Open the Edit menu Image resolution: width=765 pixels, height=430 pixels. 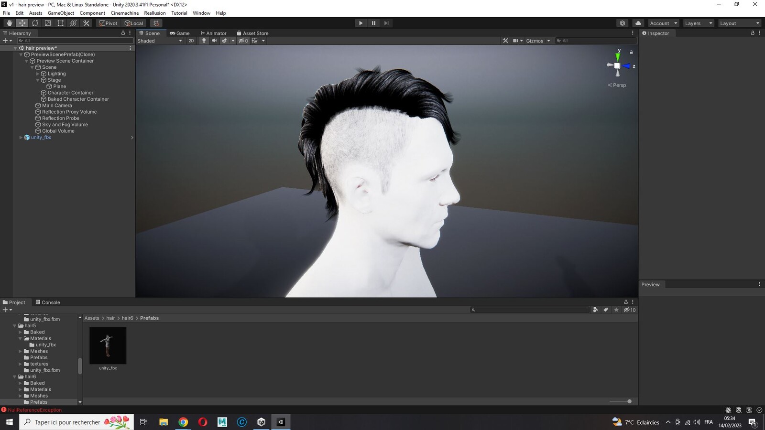pyautogui.click(x=19, y=13)
